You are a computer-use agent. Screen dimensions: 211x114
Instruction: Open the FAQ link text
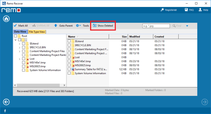pos(191,10)
